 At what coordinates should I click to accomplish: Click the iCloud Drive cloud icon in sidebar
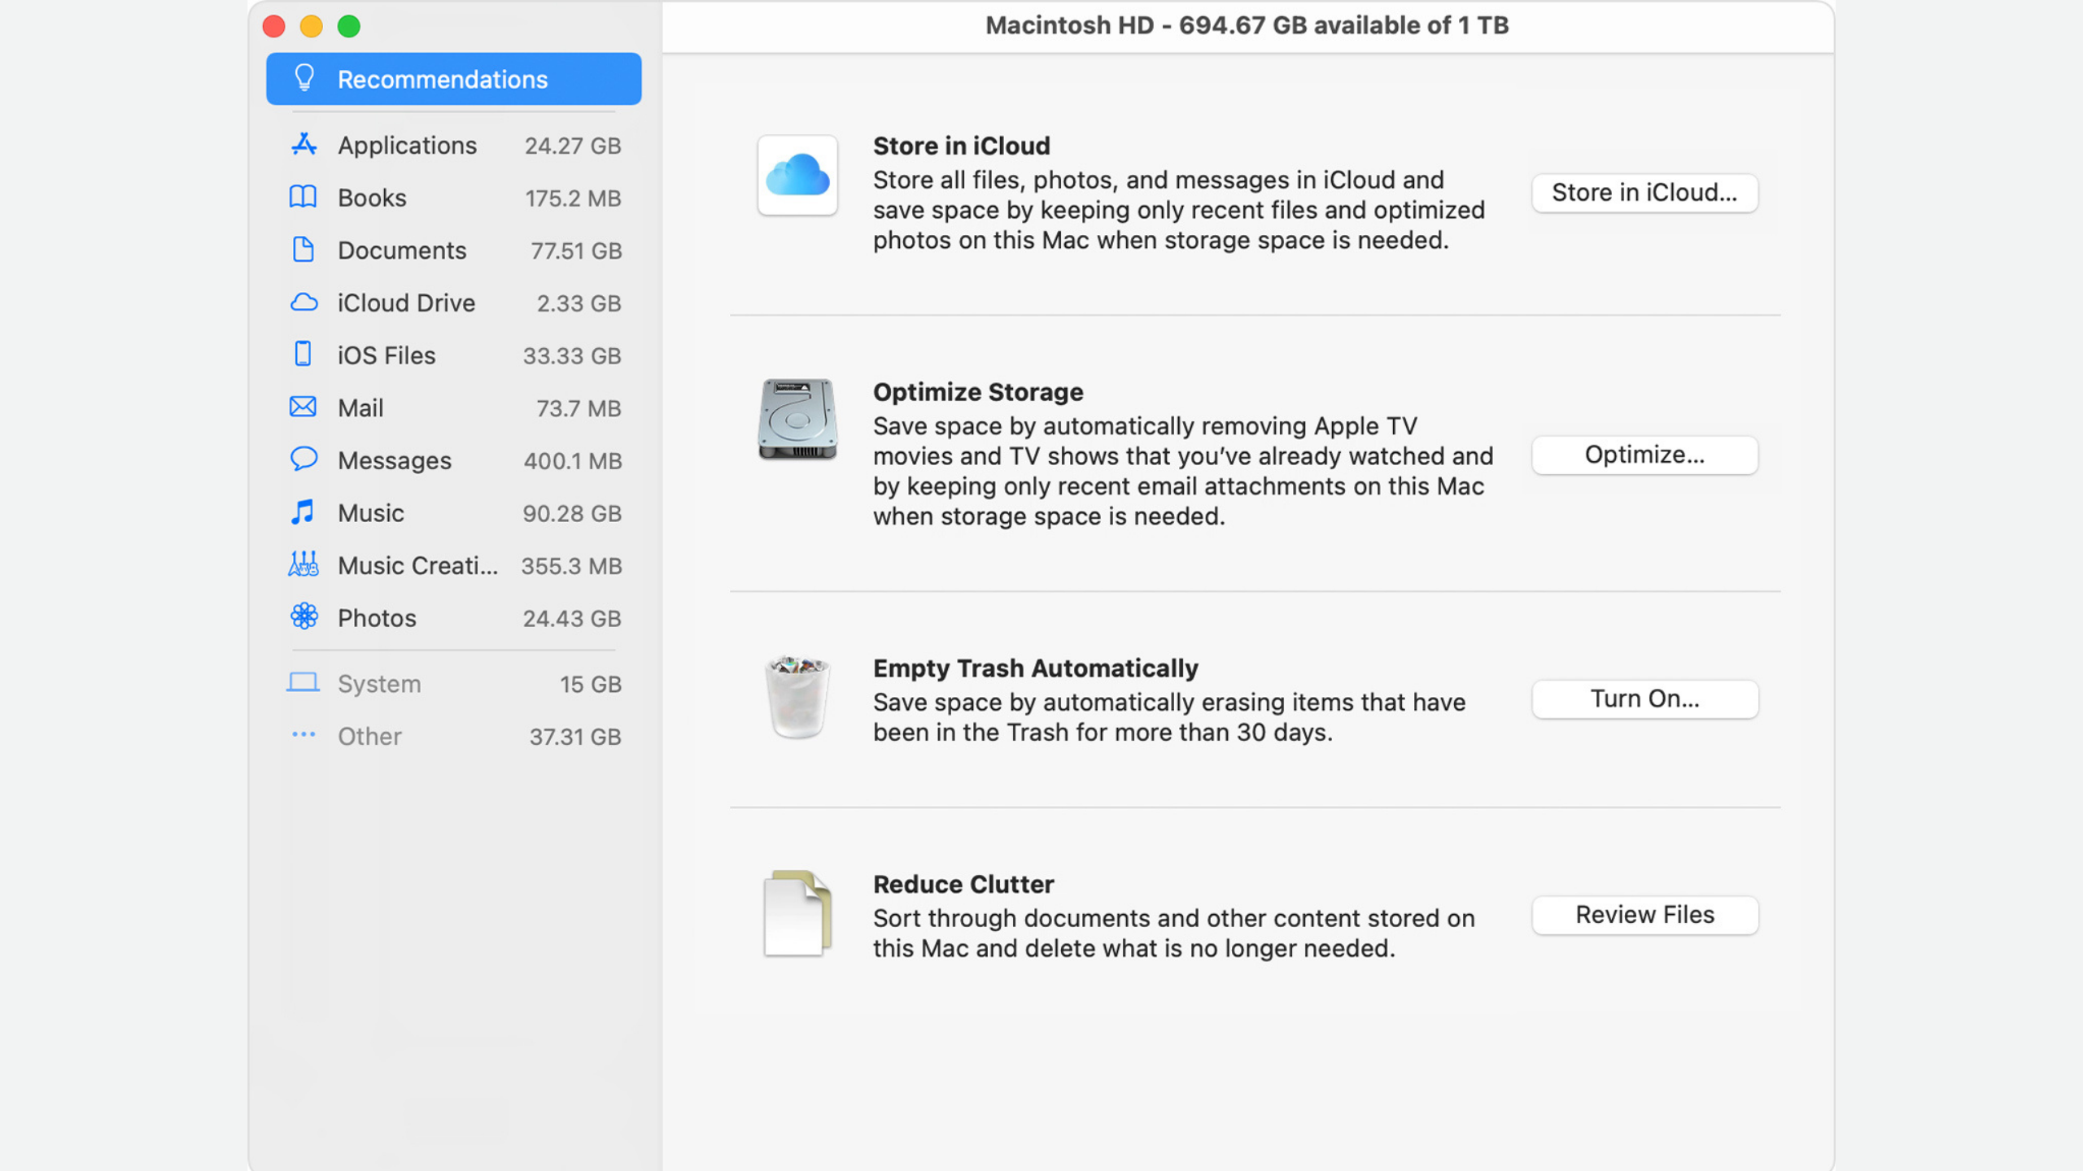pyautogui.click(x=303, y=303)
